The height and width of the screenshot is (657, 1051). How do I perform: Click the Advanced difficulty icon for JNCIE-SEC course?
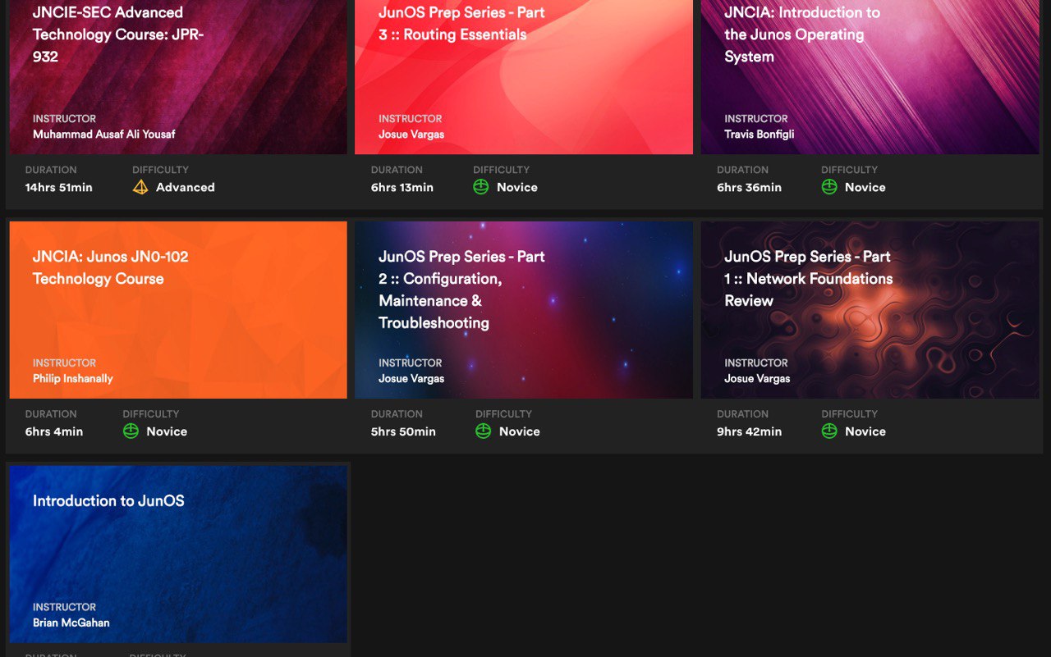coord(140,187)
